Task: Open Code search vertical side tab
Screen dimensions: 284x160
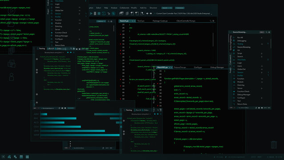Action: click(230, 60)
